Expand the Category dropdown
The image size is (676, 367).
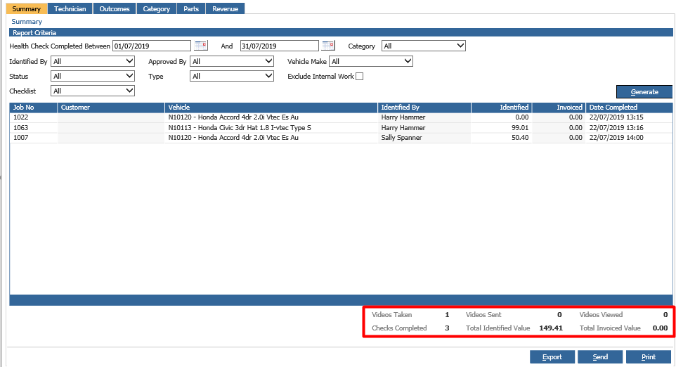(424, 46)
